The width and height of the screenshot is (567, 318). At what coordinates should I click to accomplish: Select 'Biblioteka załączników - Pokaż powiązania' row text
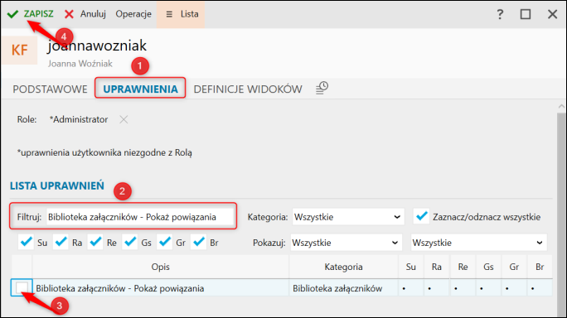pyautogui.click(x=119, y=288)
